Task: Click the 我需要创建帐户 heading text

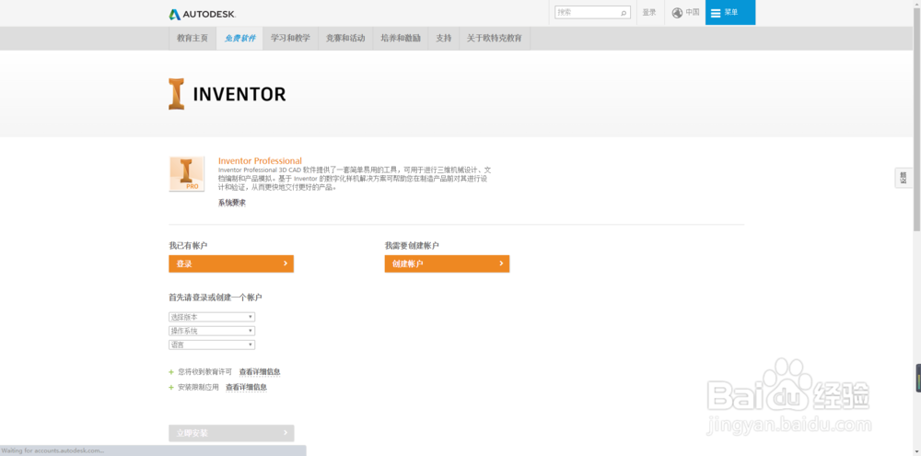Action: (x=412, y=245)
